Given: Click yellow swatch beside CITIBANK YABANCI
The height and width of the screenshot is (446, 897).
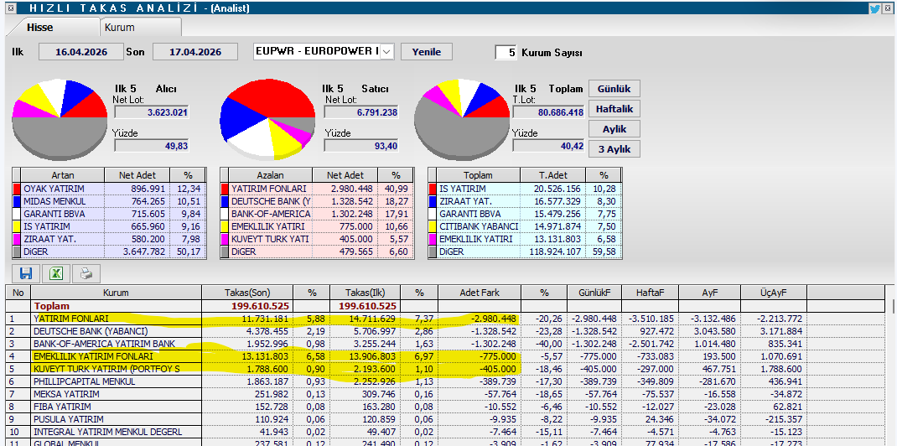Looking at the screenshot, I should (433, 226).
